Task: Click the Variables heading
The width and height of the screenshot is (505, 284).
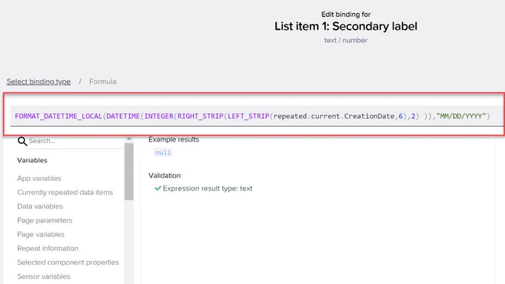Action: click(32, 160)
